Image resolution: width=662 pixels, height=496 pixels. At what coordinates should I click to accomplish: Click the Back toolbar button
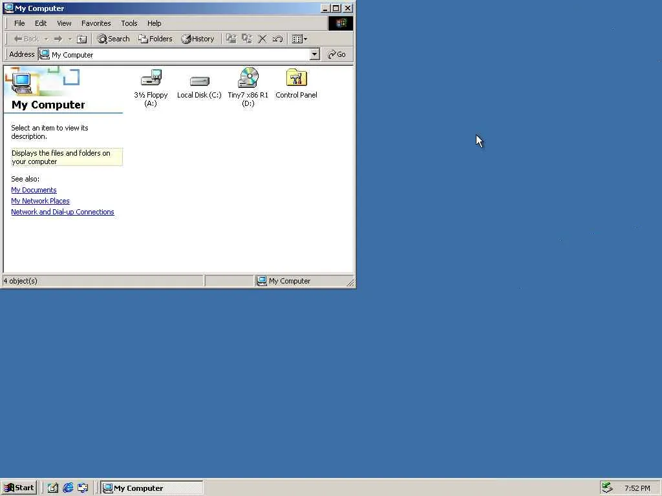(26, 39)
